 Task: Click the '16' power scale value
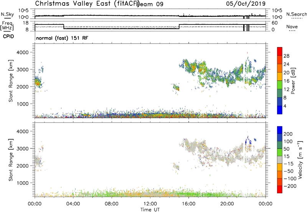coord(286,81)
